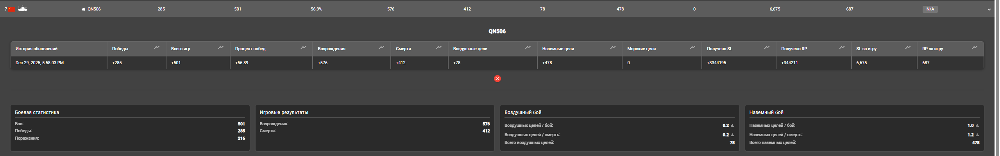Select the История обновлений column header
Screen dimensions: 1000x156
tap(36, 49)
